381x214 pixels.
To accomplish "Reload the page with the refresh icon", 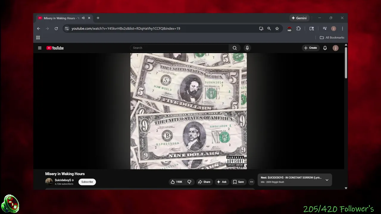I will [56, 29].
